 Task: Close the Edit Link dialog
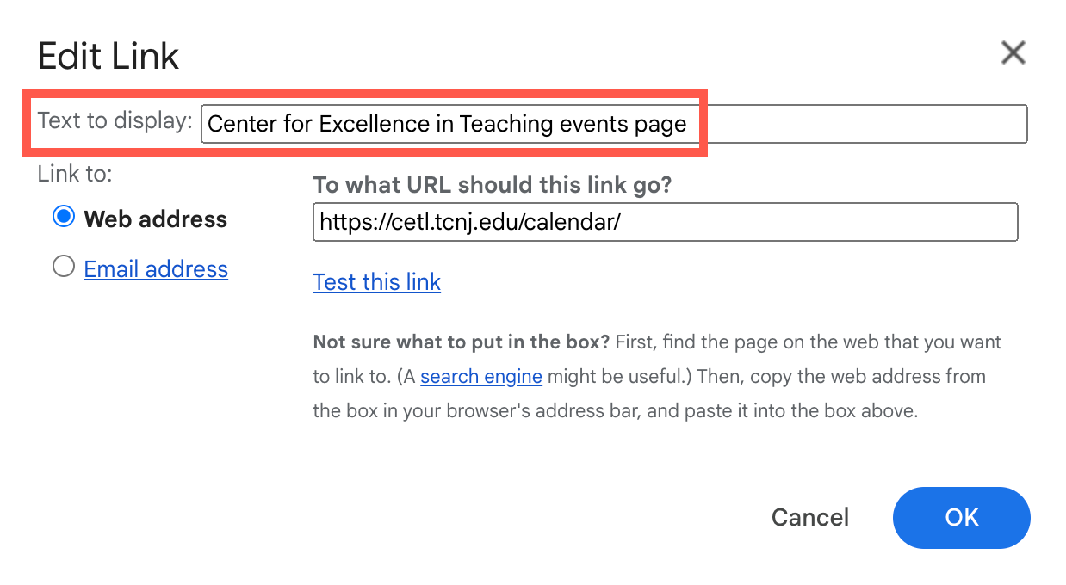(1013, 53)
